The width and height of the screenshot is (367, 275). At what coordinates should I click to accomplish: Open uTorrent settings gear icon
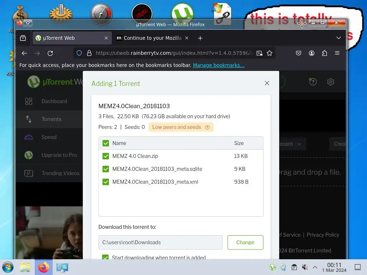pos(330,82)
